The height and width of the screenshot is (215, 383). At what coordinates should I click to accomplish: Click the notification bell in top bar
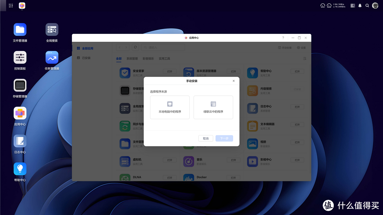click(360, 6)
